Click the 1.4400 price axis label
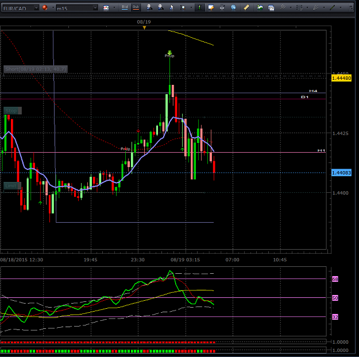This screenshot has height=357, width=359. tap(341, 193)
